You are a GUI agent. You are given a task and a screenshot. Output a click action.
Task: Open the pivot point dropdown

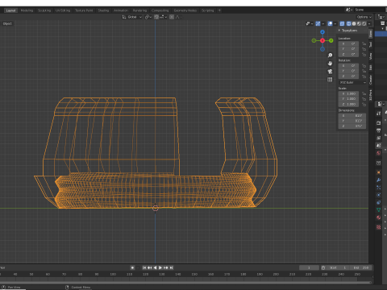148,17
